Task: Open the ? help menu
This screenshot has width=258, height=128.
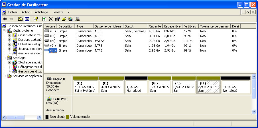Action: [x=69, y=12]
